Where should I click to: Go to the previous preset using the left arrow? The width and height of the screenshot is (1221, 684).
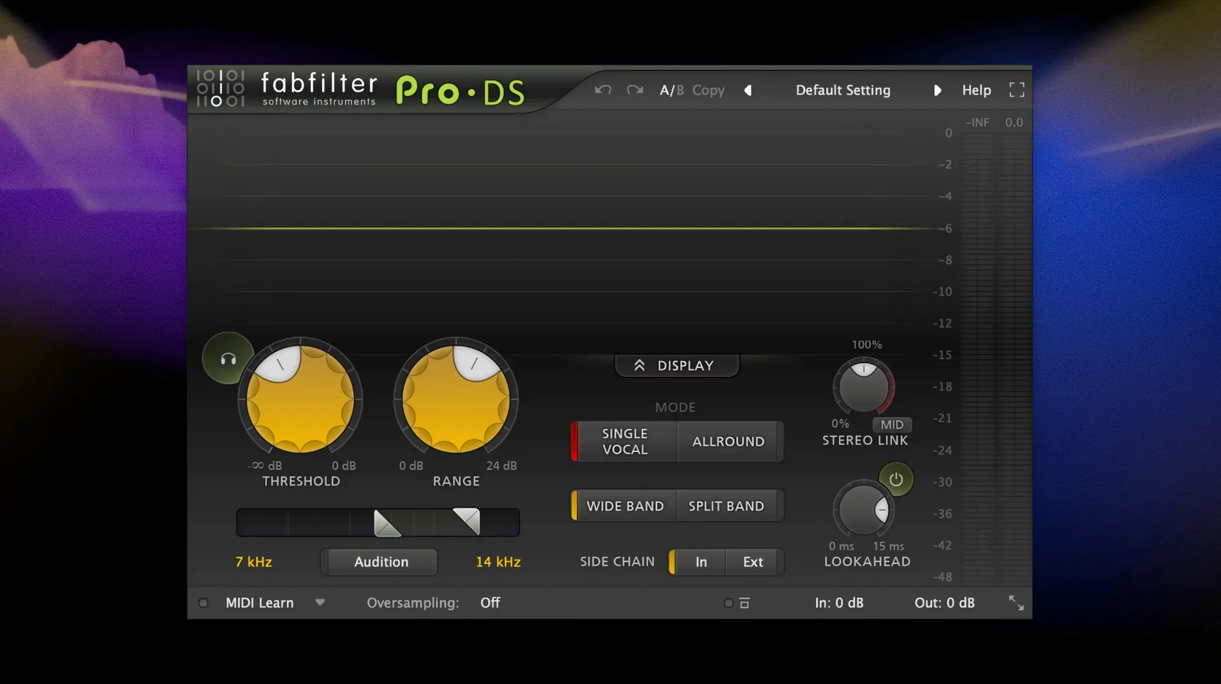tap(748, 91)
